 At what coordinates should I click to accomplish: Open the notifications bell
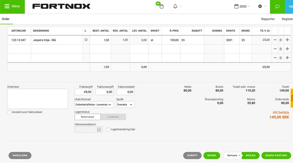click(x=175, y=6)
